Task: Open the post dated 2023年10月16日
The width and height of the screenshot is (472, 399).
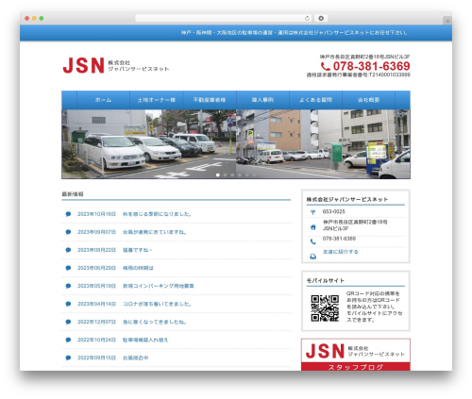Action: (x=157, y=214)
